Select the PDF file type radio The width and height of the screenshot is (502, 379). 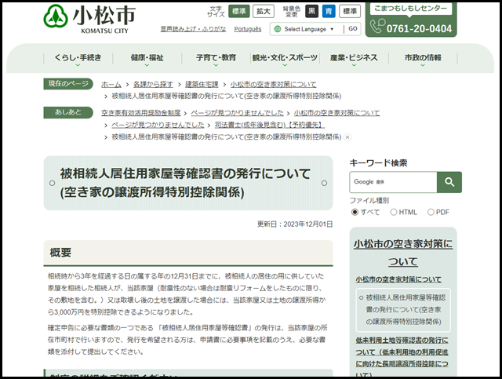[431, 212]
